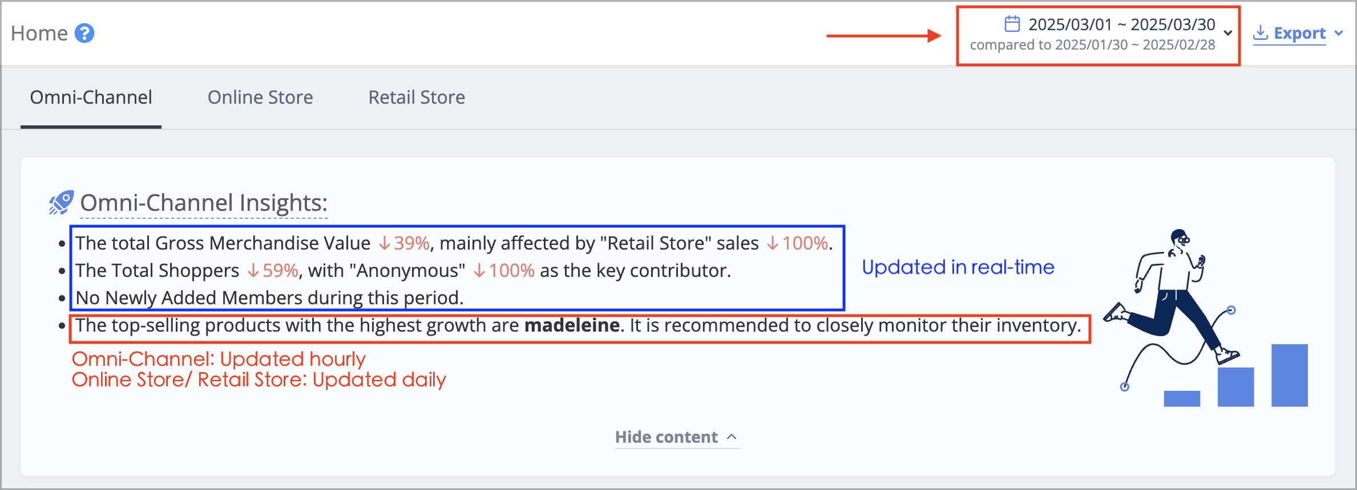Switch to the Online Store tab
Image resolution: width=1357 pixels, height=490 pixels.
click(x=260, y=97)
